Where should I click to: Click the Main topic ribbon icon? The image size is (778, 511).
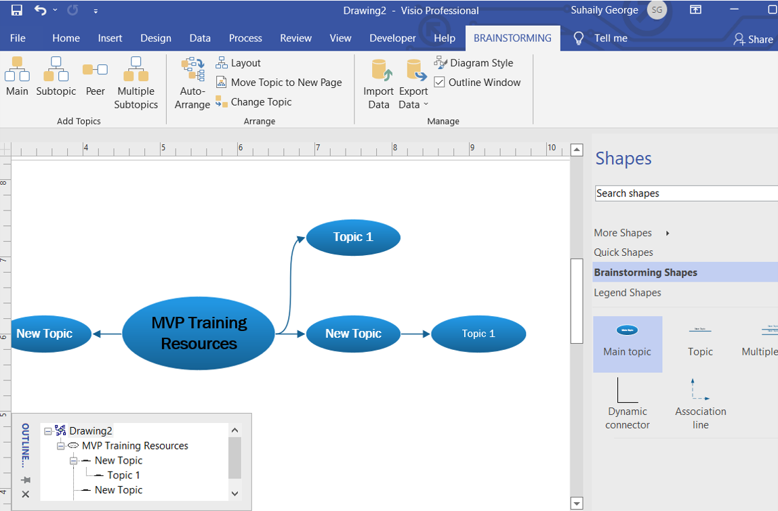(17, 76)
